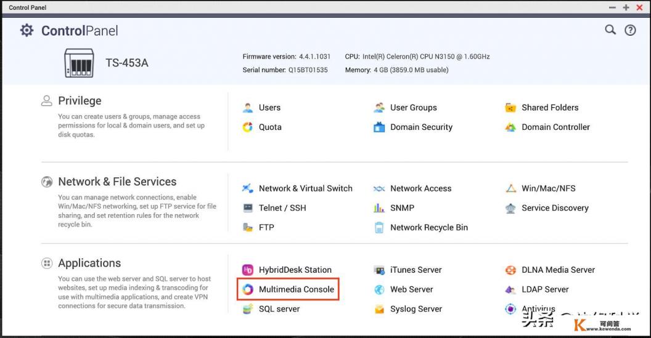Click the Domain Controller icon
This screenshot has width=651, height=338.
(x=510, y=127)
